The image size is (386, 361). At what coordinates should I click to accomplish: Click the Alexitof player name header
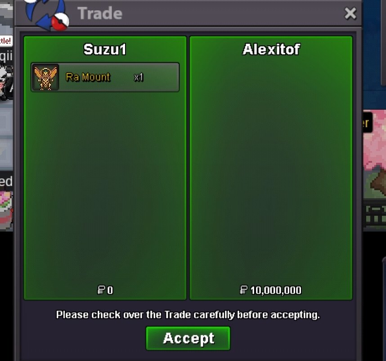(x=271, y=49)
